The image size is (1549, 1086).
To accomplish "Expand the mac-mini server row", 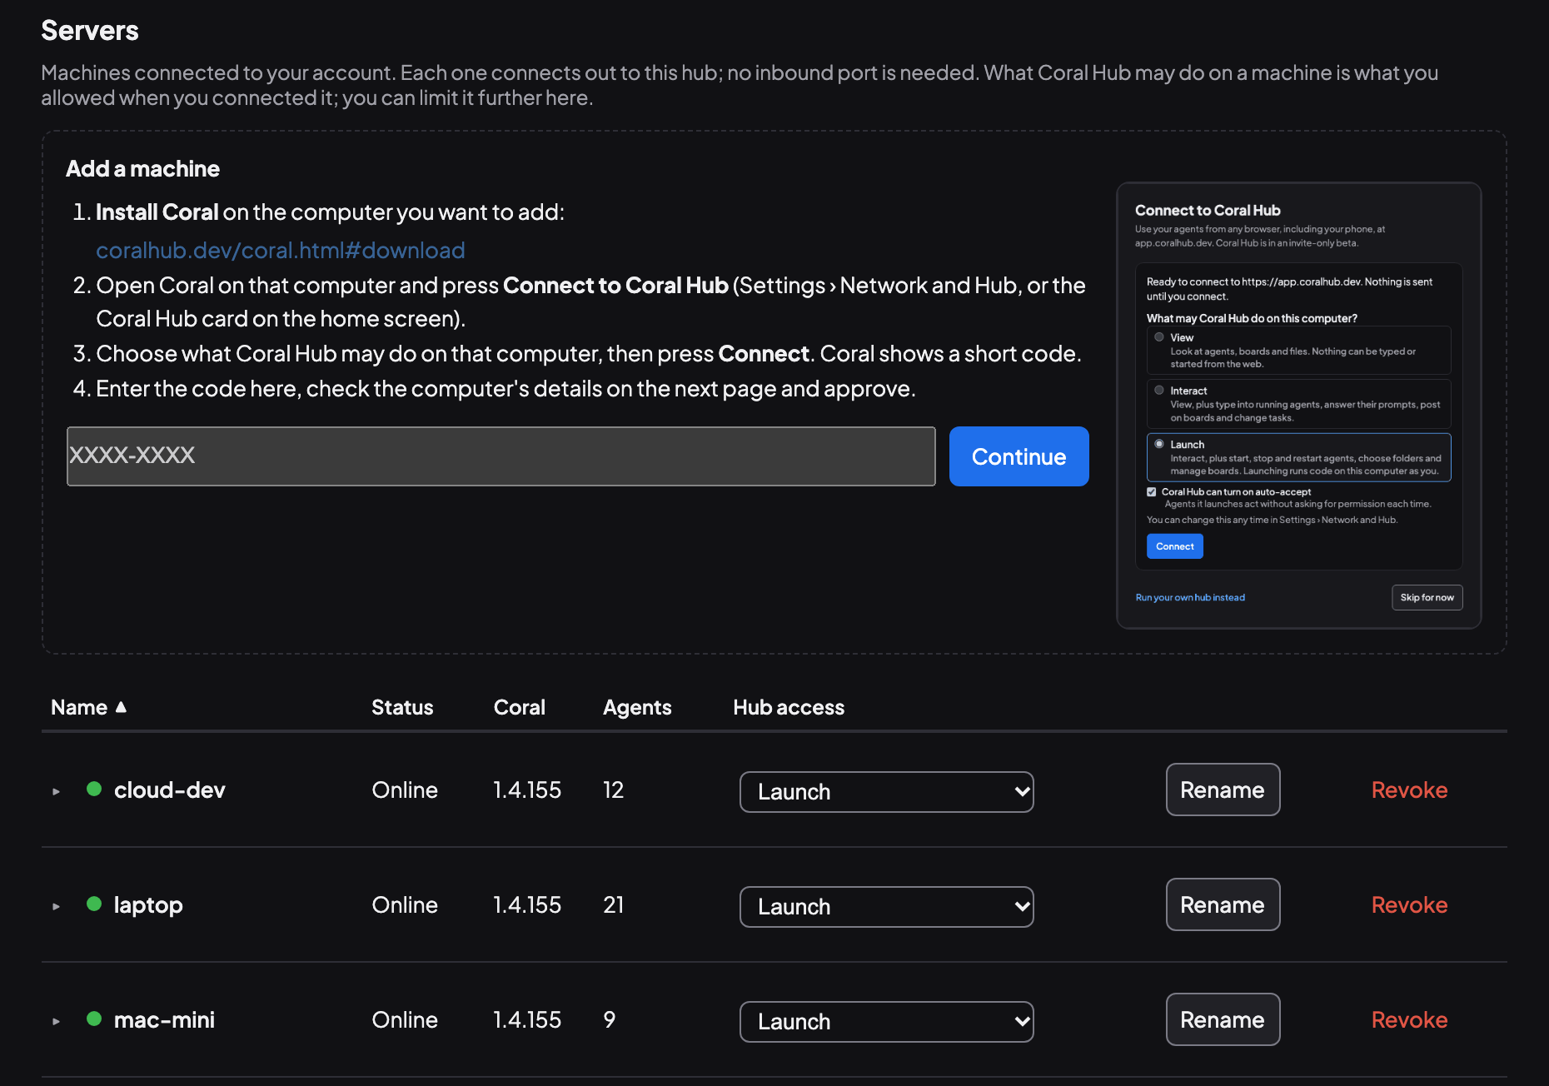I will click(56, 1021).
